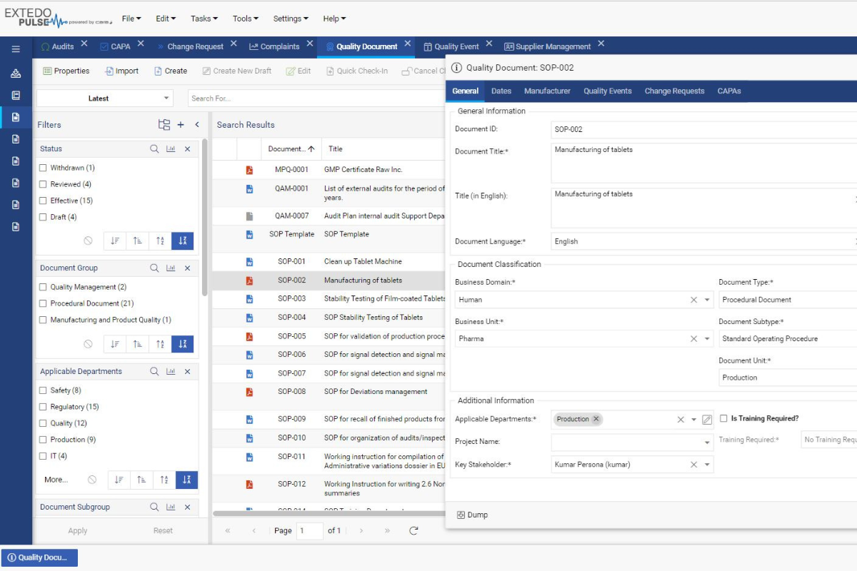Select the SOP-005 row in results

(329, 336)
